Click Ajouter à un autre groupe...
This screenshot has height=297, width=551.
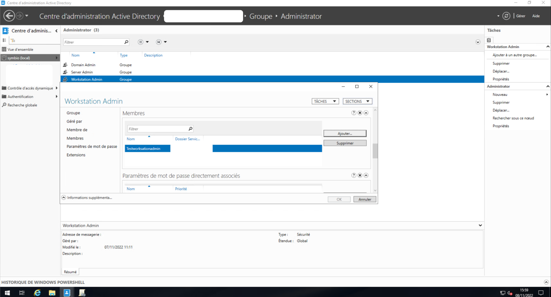[x=515, y=55]
